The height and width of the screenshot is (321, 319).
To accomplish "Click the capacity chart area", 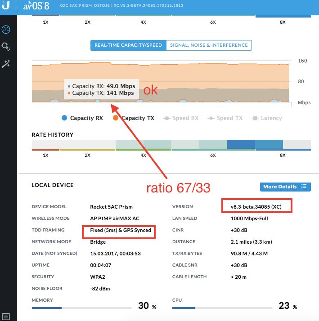I will (x=162, y=81).
